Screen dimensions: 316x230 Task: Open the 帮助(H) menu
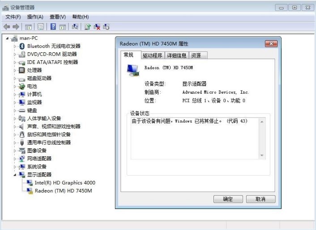pyautogui.click(x=81, y=17)
